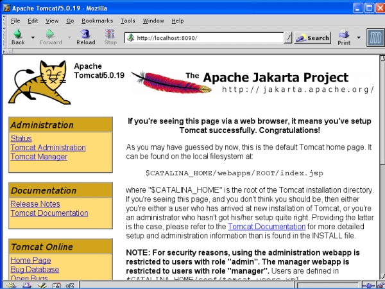Click the bookmark icon beside the URL

click(131, 38)
